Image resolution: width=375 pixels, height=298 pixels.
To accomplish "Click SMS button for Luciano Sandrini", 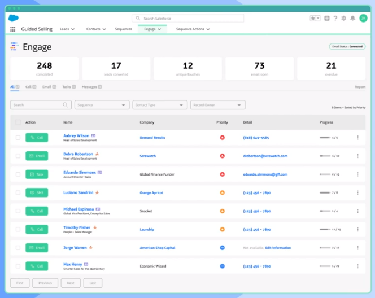I will [x=37, y=192].
